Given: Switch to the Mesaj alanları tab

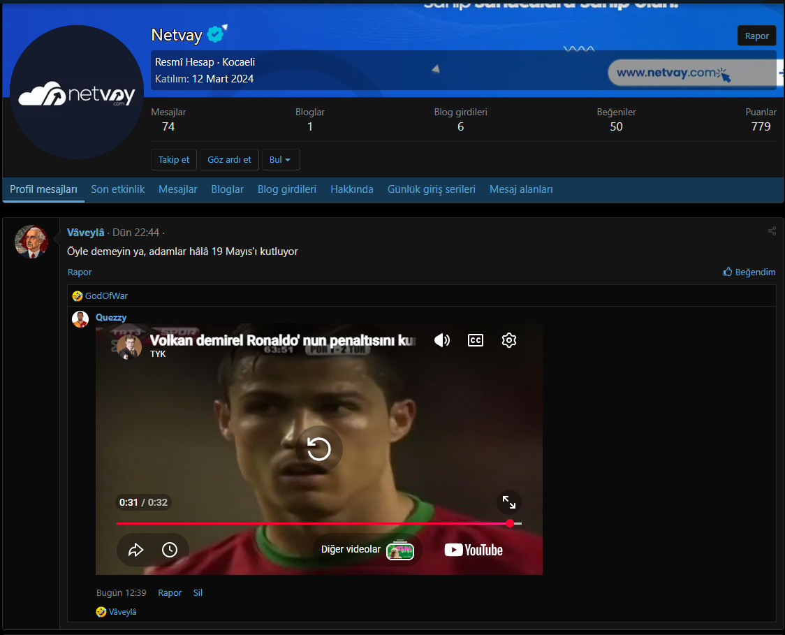Looking at the screenshot, I should click(521, 189).
